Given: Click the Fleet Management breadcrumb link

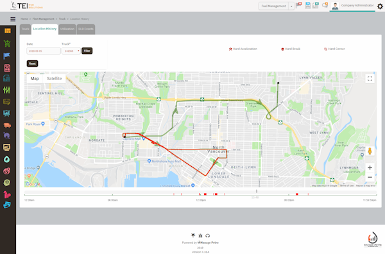Looking at the screenshot, I should (43, 19).
